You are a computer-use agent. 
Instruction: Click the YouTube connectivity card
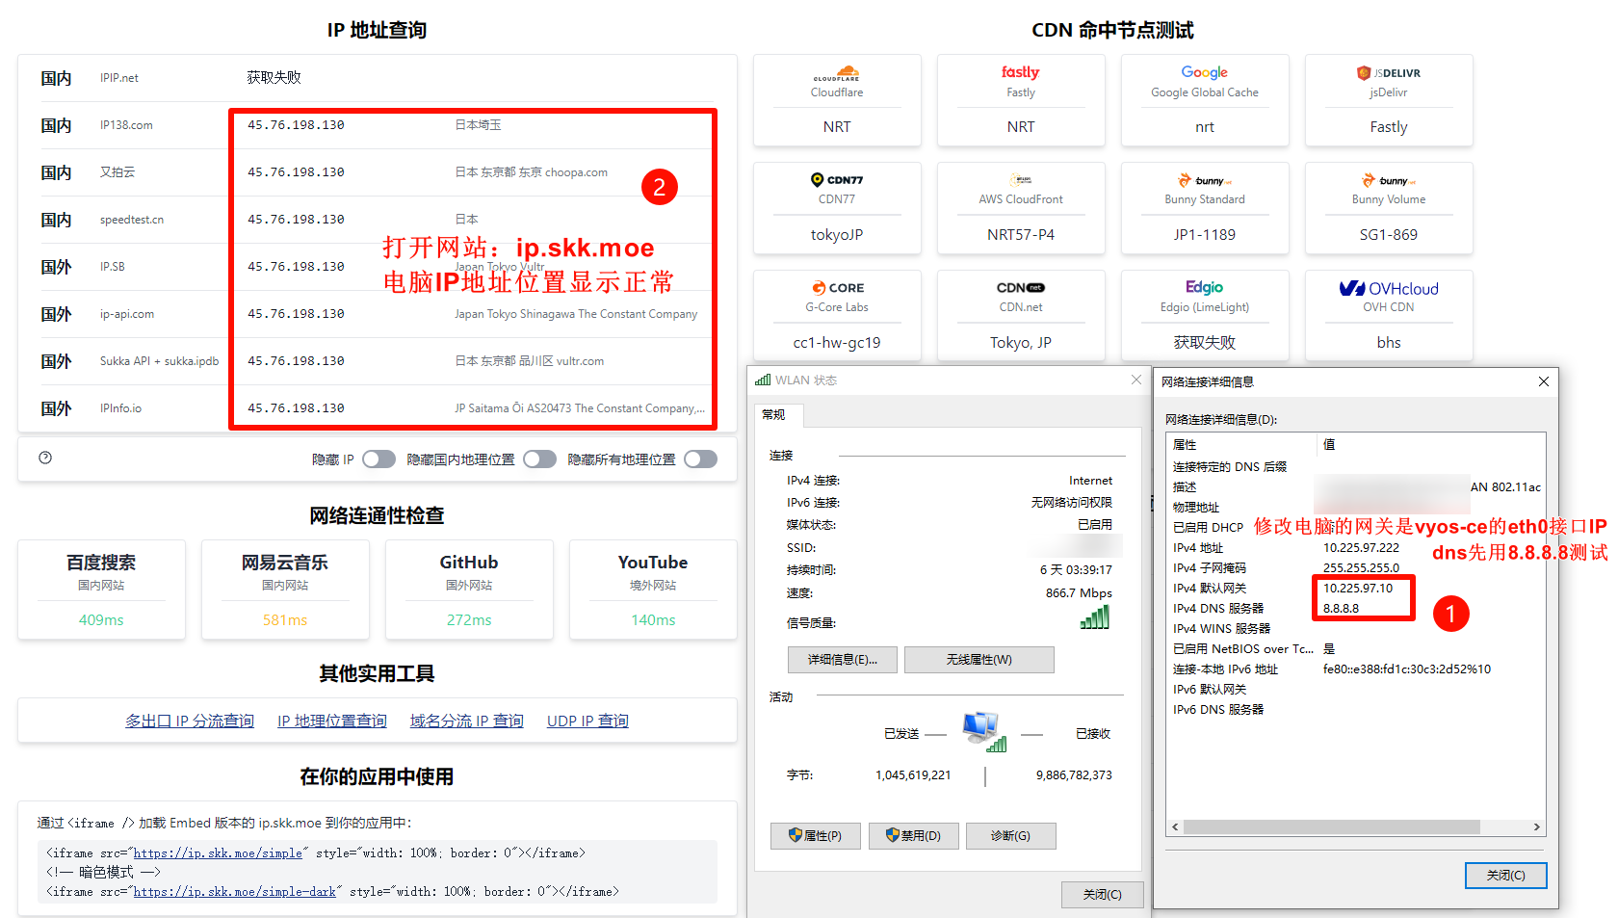[x=653, y=590]
